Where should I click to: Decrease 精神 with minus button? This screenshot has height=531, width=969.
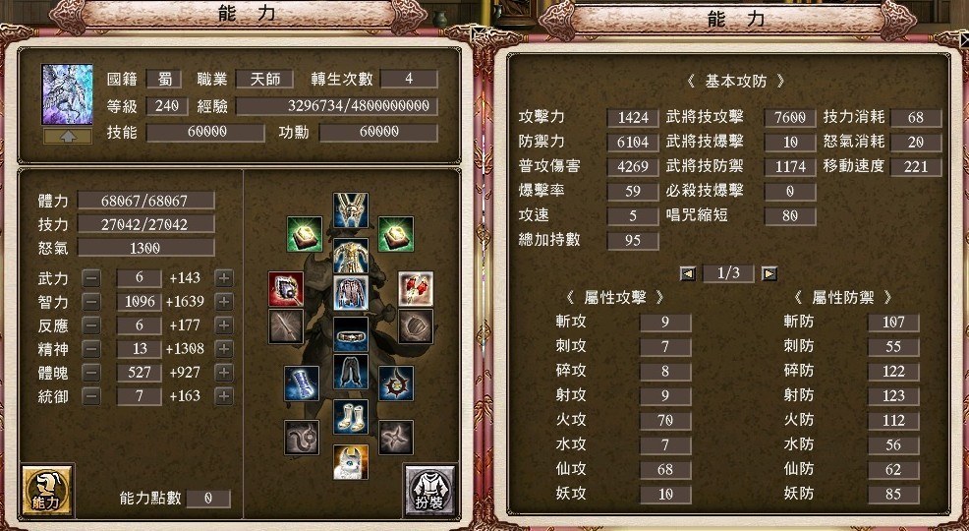tap(90, 349)
